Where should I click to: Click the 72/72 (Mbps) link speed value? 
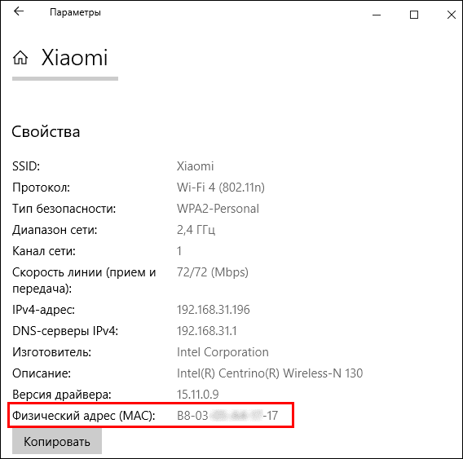[212, 272]
